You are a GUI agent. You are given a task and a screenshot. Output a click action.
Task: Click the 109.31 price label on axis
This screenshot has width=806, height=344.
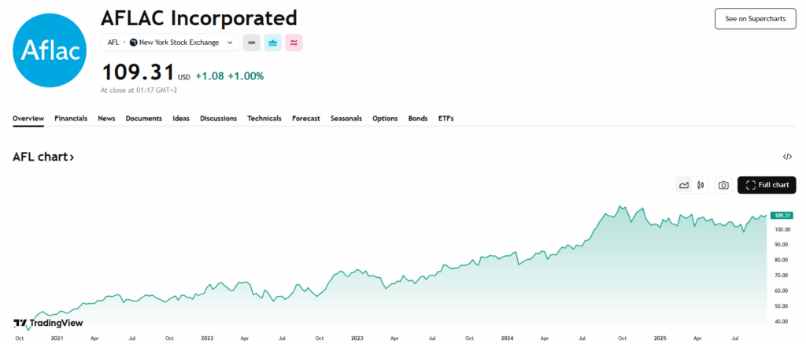[x=782, y=215]
